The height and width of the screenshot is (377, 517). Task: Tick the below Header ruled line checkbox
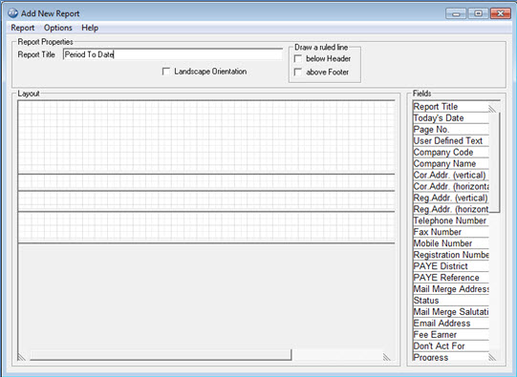point(298,58)
